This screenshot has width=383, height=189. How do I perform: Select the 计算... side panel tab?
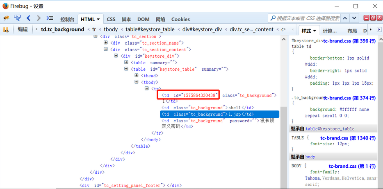point(330,31)
